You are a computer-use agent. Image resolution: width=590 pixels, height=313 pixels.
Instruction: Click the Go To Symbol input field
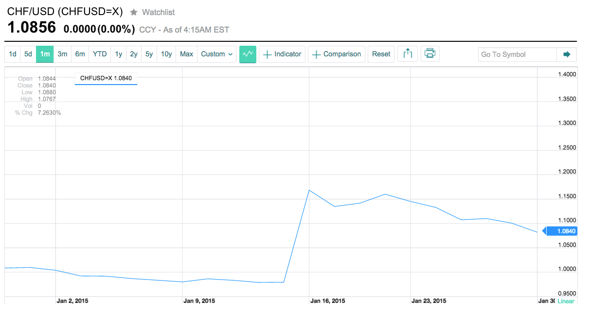[x=517, y=54]
